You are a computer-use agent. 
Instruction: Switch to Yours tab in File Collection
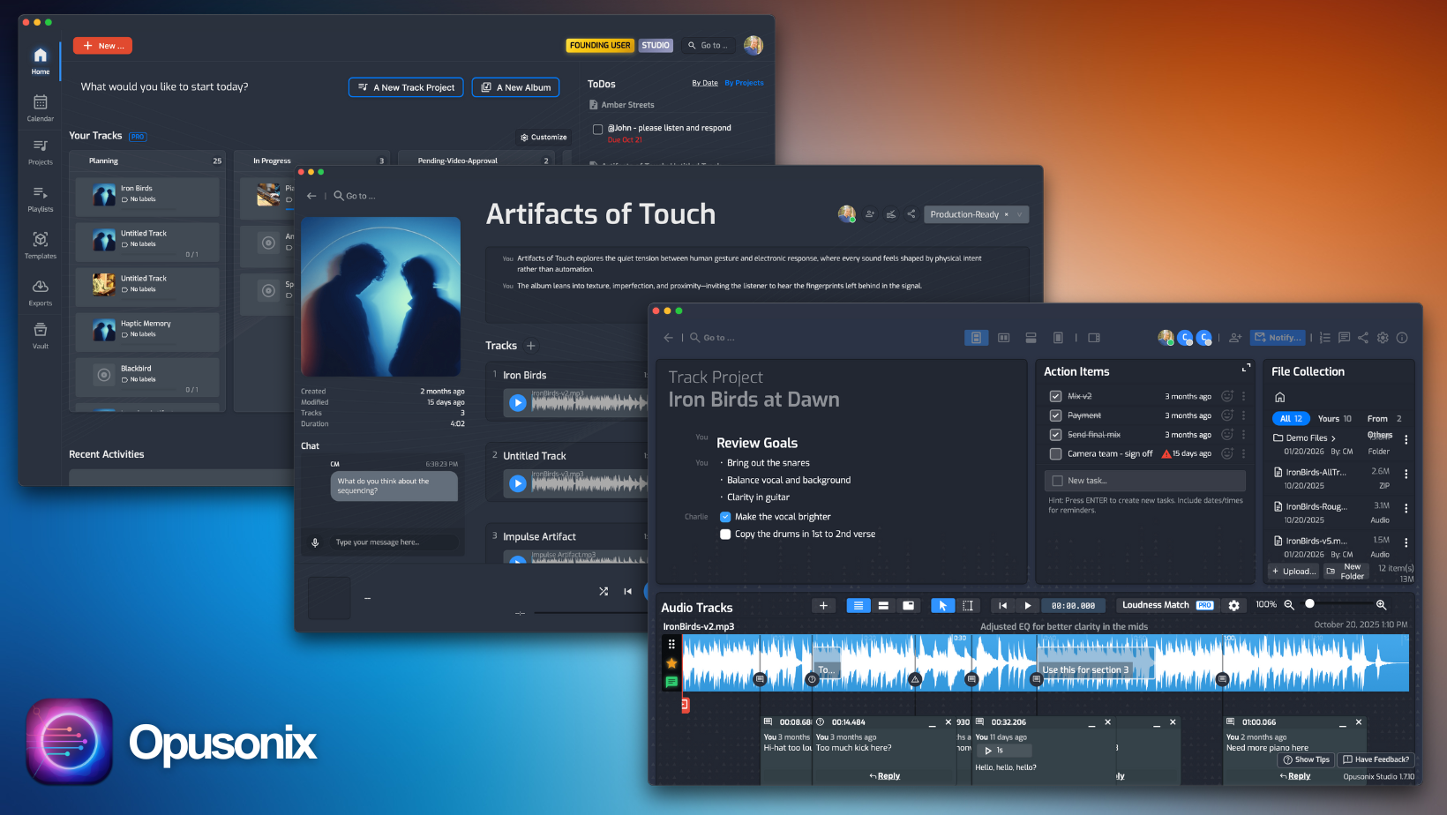1333,419
